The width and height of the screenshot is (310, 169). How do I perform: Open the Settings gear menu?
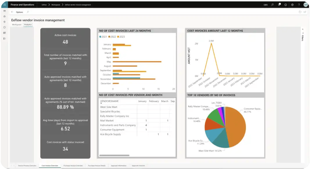pos(293,5)
